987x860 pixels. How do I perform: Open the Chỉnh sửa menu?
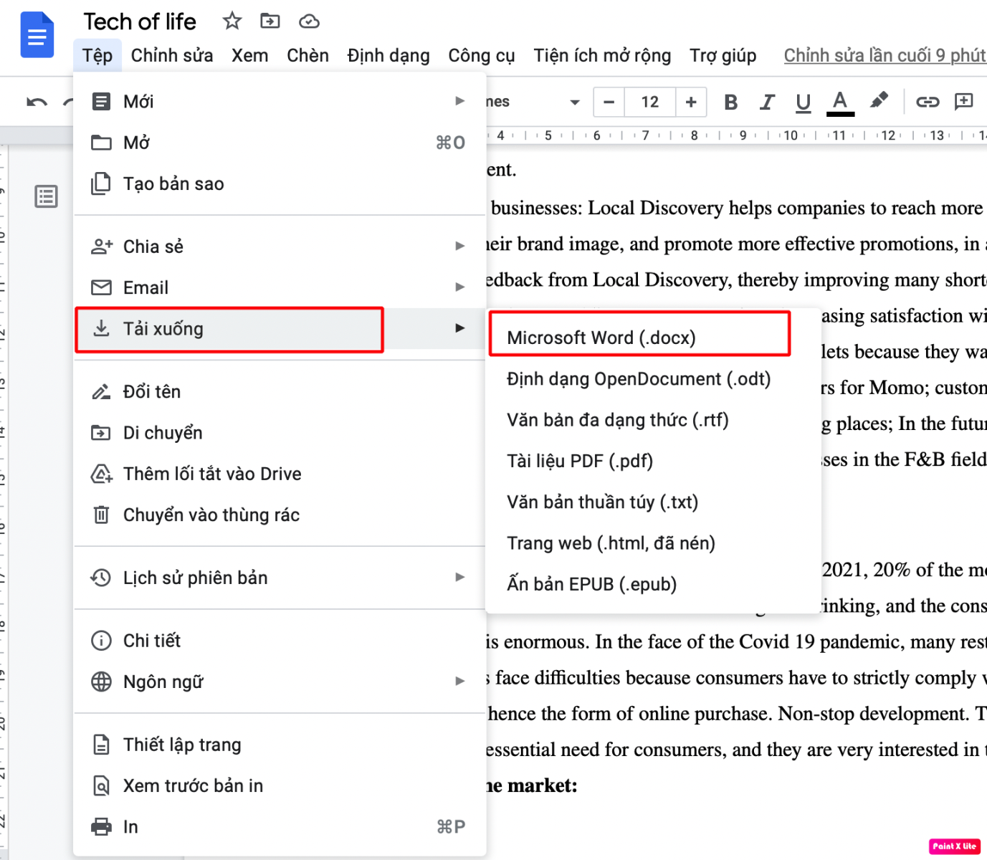click(x=172, y=56)
